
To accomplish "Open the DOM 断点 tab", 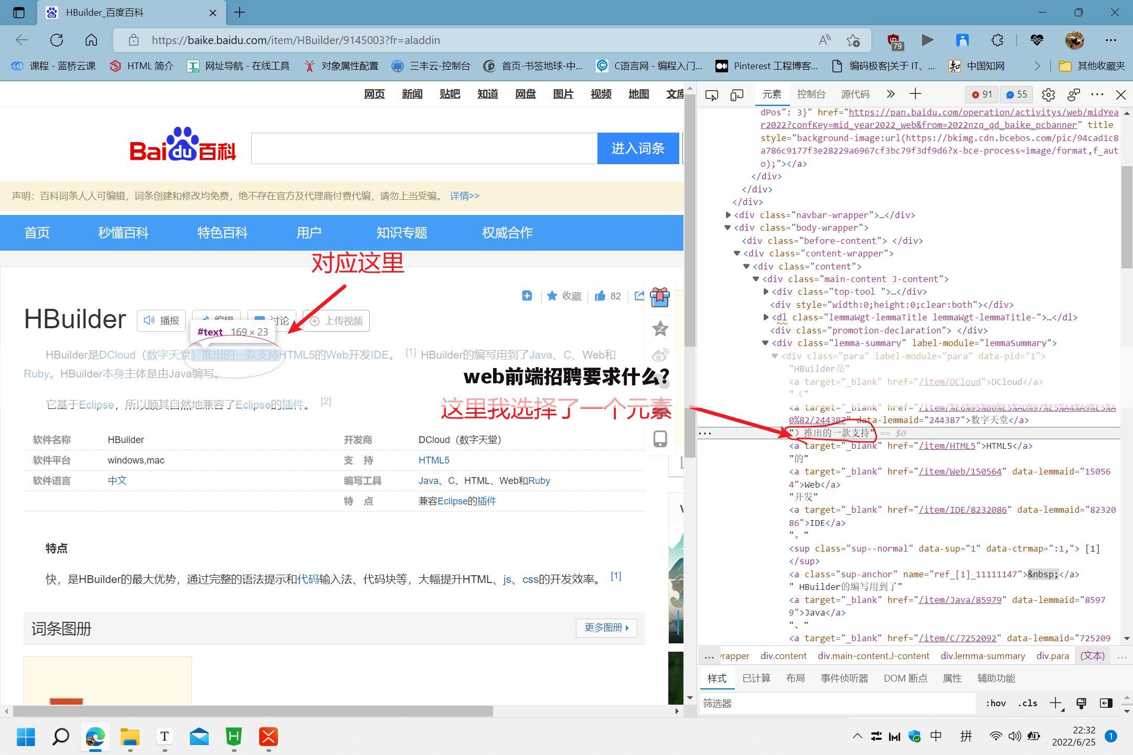I will [x=905, y=678].
